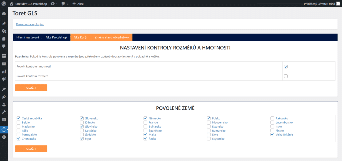Open Dashboard from the sidebar gauge icon
Viewport: 342px width, 161px height.
click(x=4, y=14)
